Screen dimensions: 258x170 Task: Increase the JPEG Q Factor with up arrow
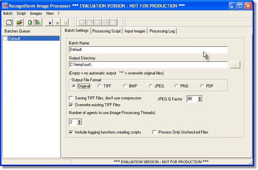200,97
